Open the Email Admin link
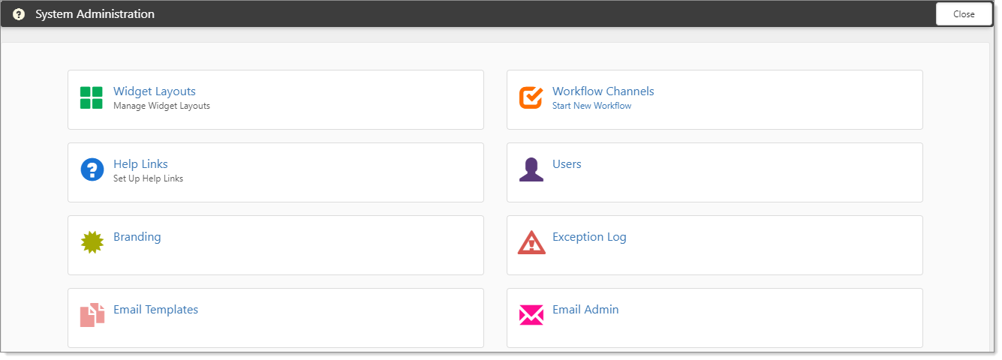This screenshot has width=1002, height=360. [585, 310]
